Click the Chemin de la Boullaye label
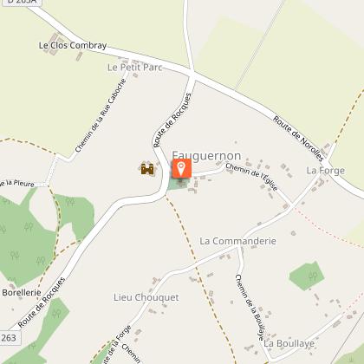Viewport: 364px width, 364px height. pos(250,307)
